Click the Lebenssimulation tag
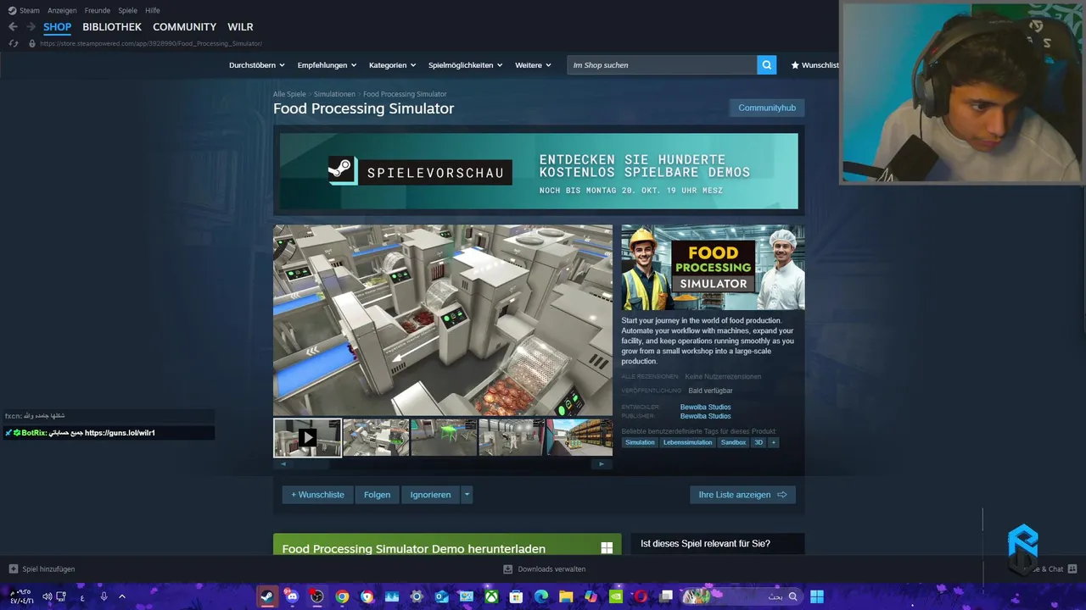This screenshot has width=1086, height=610. click(688, 442)
